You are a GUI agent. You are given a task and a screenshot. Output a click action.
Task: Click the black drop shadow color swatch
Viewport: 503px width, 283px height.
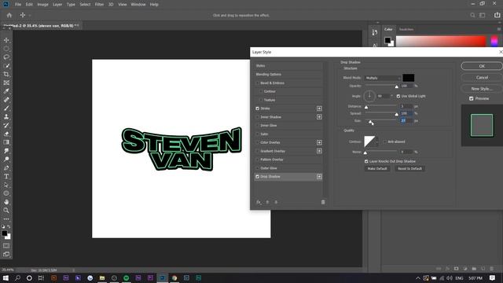pyautogui.click(x=409, y=78)
